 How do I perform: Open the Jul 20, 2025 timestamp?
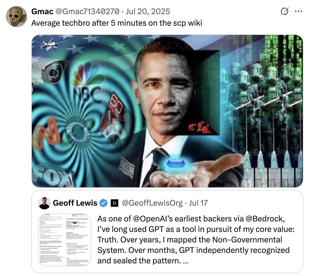point(148,12)
